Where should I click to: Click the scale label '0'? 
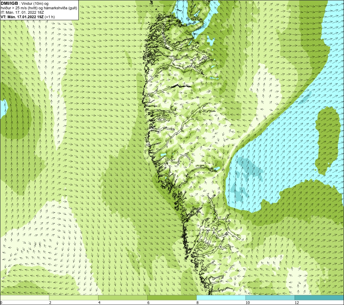pyautogui.click(x=1, y=303)
